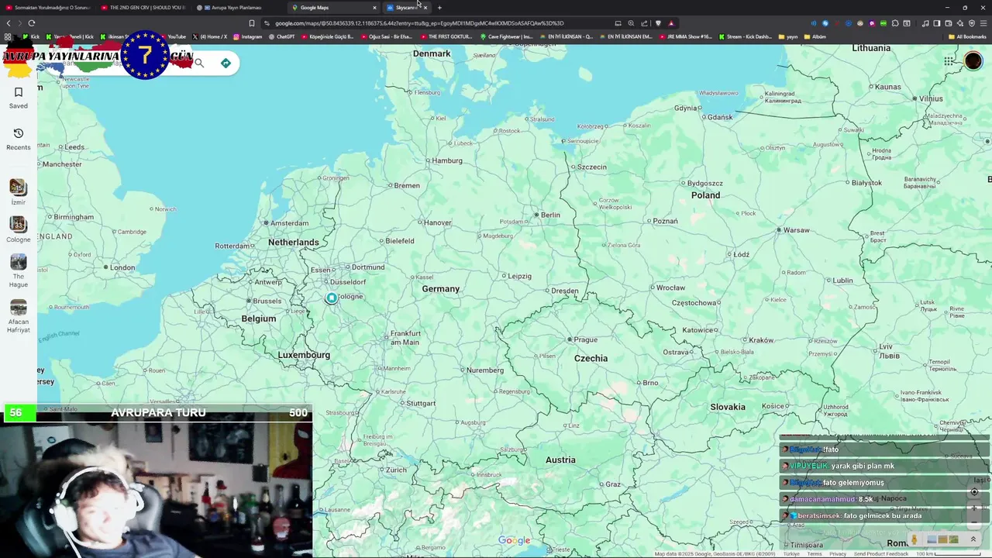
Task: Expand the All Bookmarks folder
Action: point(966,36)
